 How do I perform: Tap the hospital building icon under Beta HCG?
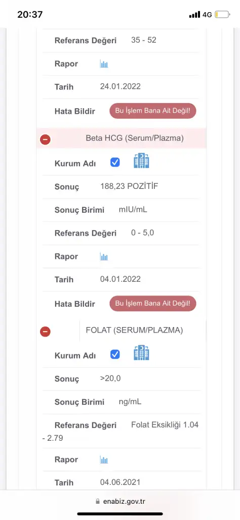(x=141, y=160)
